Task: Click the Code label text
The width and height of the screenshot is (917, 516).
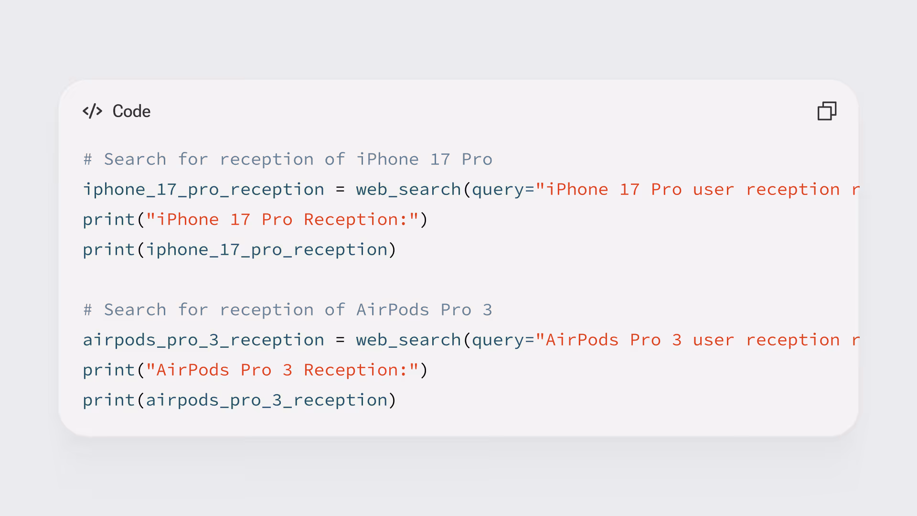Action: click(x=131, y=111)
